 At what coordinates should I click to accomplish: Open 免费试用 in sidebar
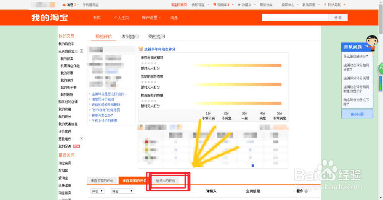pos(65,185)
